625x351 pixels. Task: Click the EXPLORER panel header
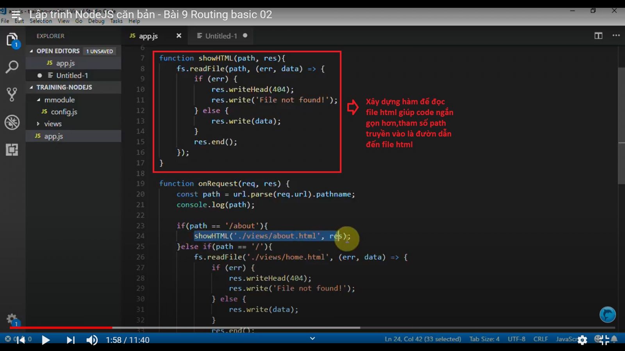pyautogui.click(x=50, y=36)
